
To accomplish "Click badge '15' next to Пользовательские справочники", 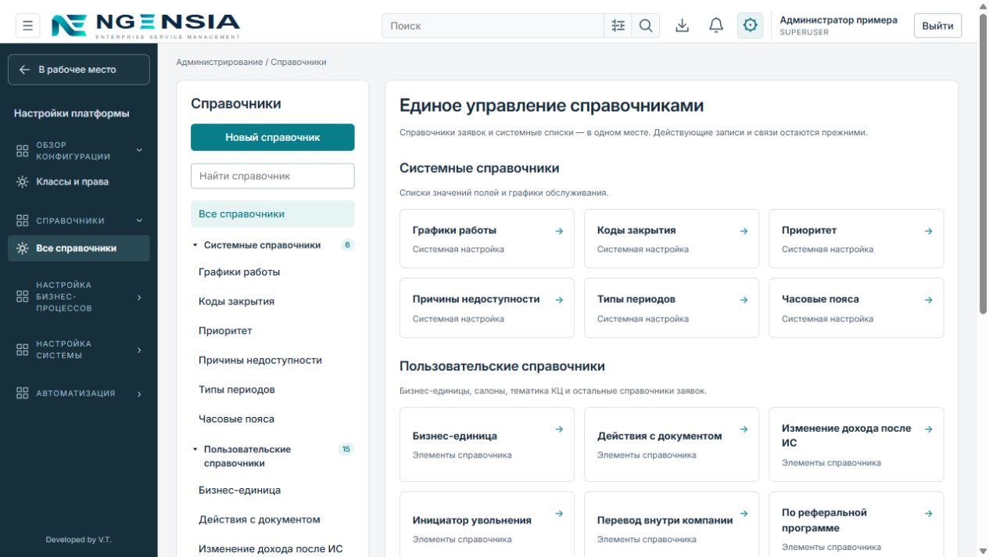I will coord(346,449).
